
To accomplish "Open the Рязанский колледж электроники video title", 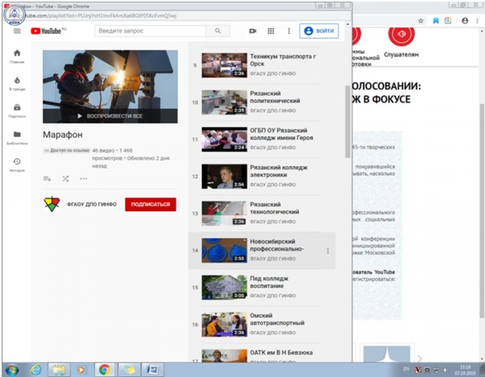I will pyautogui.click(x=279, y=171).
